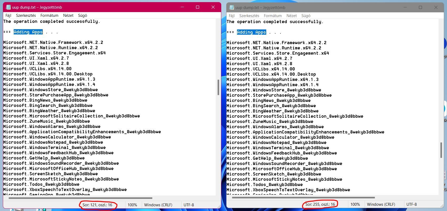
Task: Click Microsoft.VCLibs.x64.14.00.Desktop line in right window
Action: [x=271, y=74]
